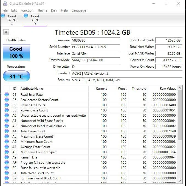Viewport: 186px width, 186px height.
Task: Click the Standard field ACS-2
Action: [x=127, y=73]
